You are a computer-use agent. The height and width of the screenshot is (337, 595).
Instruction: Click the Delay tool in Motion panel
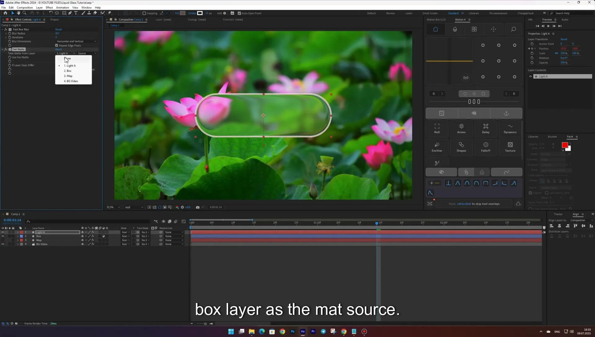(x=486, y=128)
